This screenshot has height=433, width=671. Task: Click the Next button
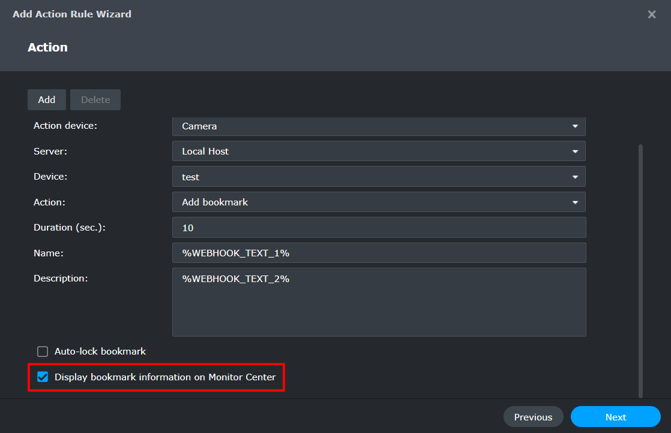click(x=615, y=417)
